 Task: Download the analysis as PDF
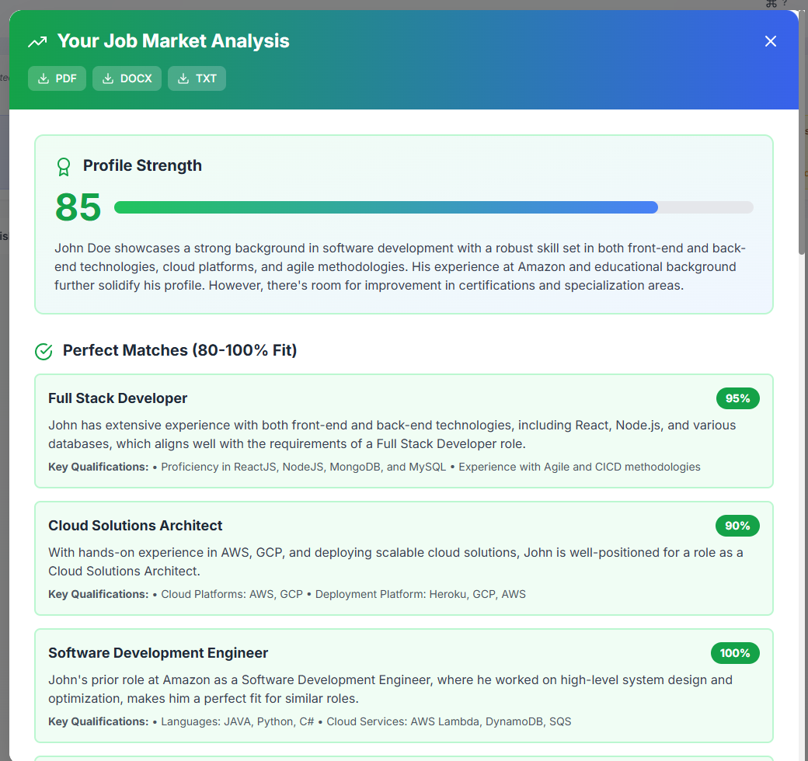(x=57, y=78)
